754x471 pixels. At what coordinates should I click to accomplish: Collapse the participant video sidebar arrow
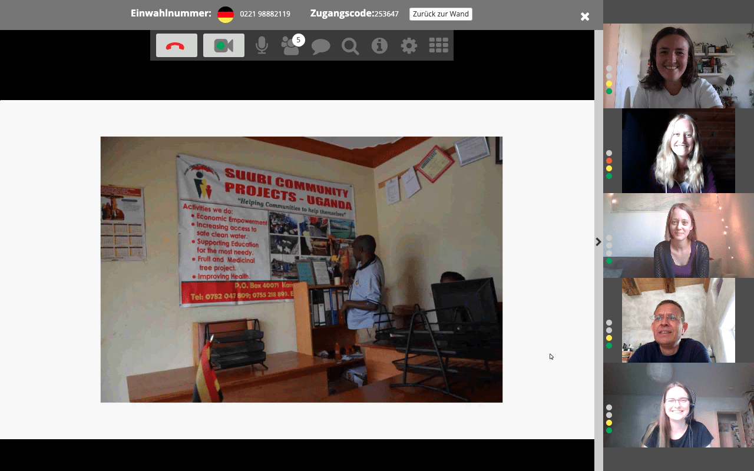coord(598,242)
